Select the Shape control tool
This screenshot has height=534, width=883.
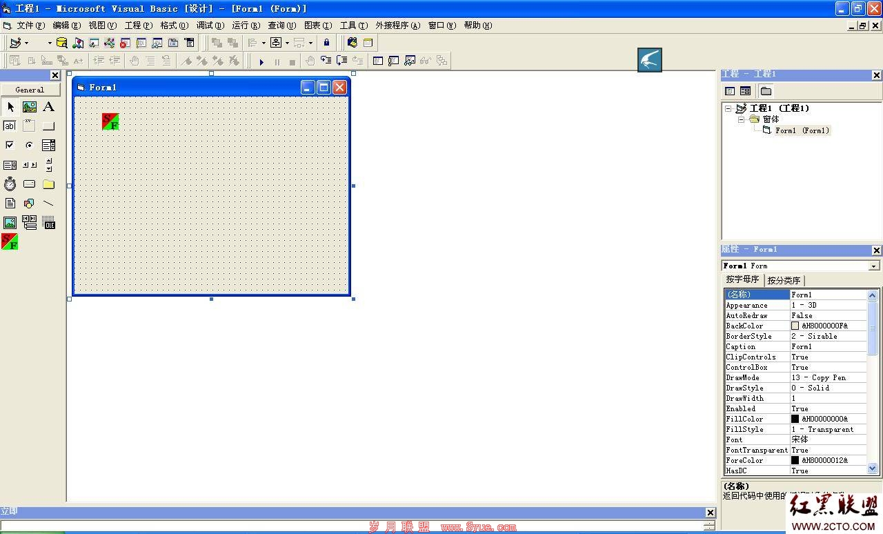29,204
